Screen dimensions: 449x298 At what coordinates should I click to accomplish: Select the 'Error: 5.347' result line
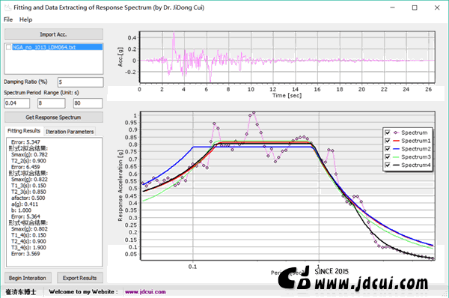[x=25, y=142]
